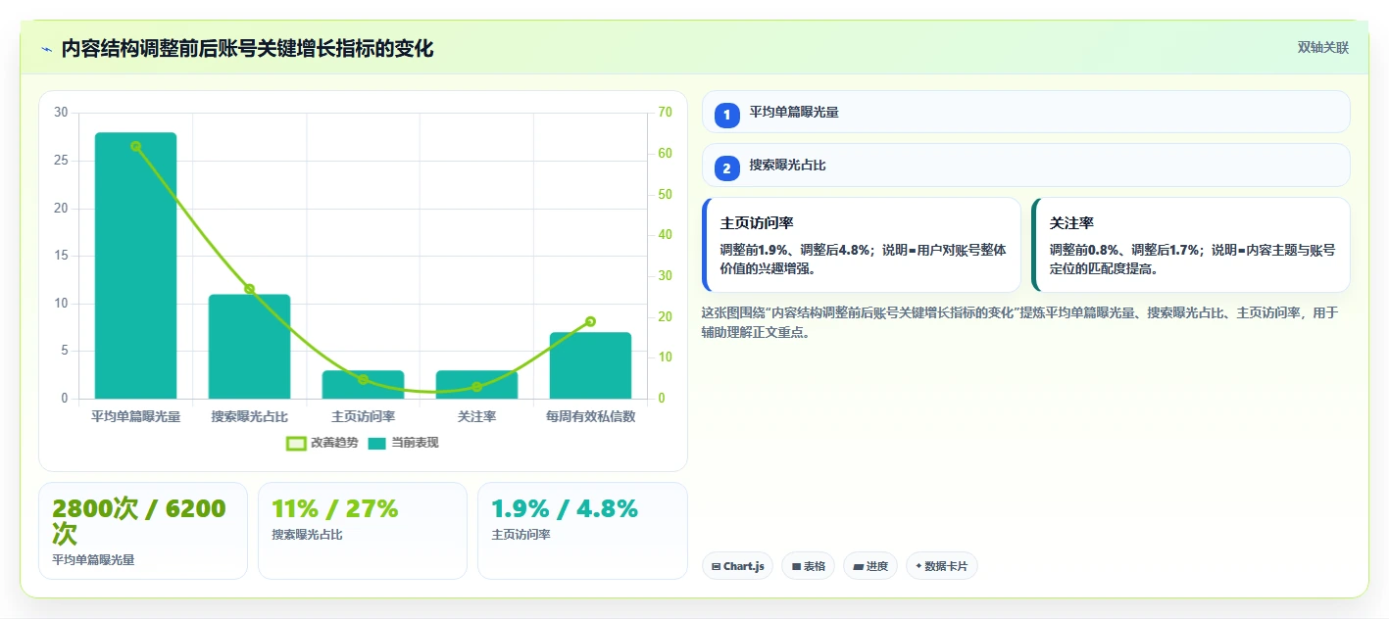
Task: Click the green 改善趋势 legend swatch
Action: [296, 444]
